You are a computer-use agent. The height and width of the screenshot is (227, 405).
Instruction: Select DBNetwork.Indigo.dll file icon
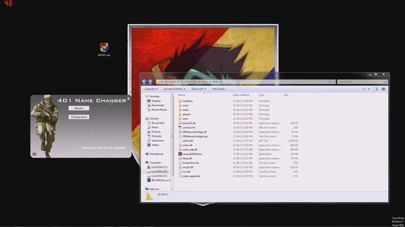point(180,132)
